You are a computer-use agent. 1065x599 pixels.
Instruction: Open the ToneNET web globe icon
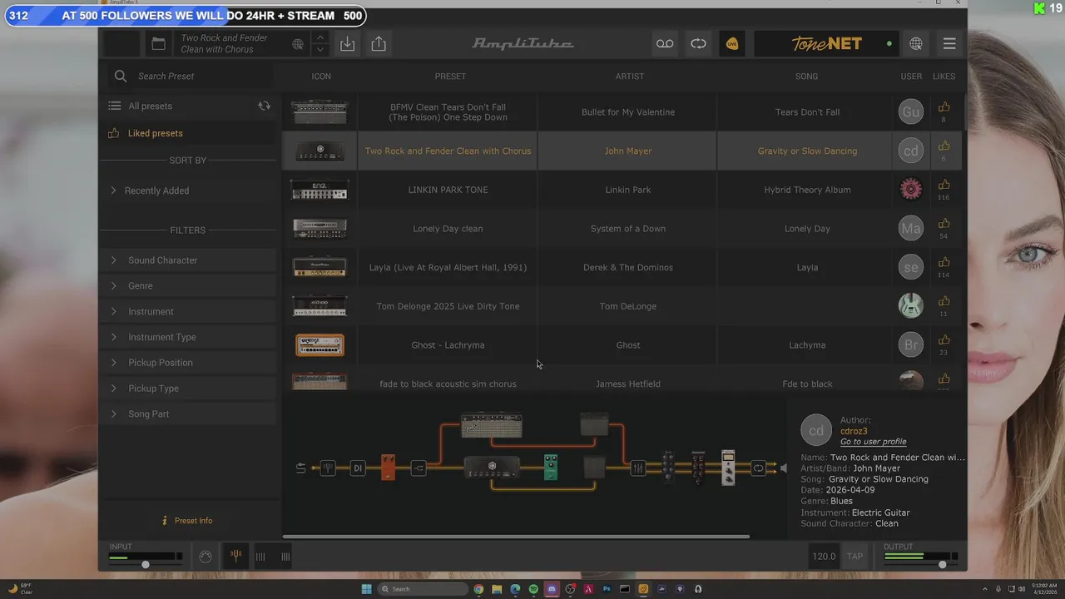point(915,44)
